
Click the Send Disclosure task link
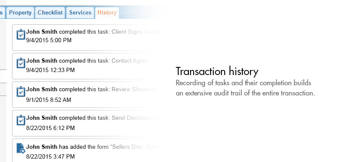coord(136,118)
